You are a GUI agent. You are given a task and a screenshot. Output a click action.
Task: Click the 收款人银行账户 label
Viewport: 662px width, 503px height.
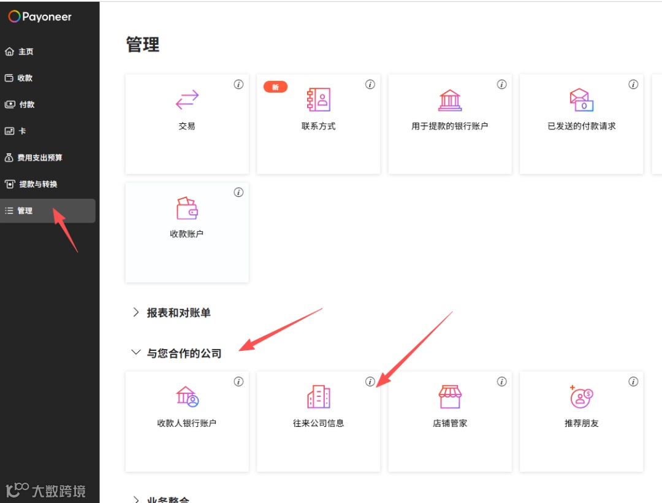click(x=187, y=423)
